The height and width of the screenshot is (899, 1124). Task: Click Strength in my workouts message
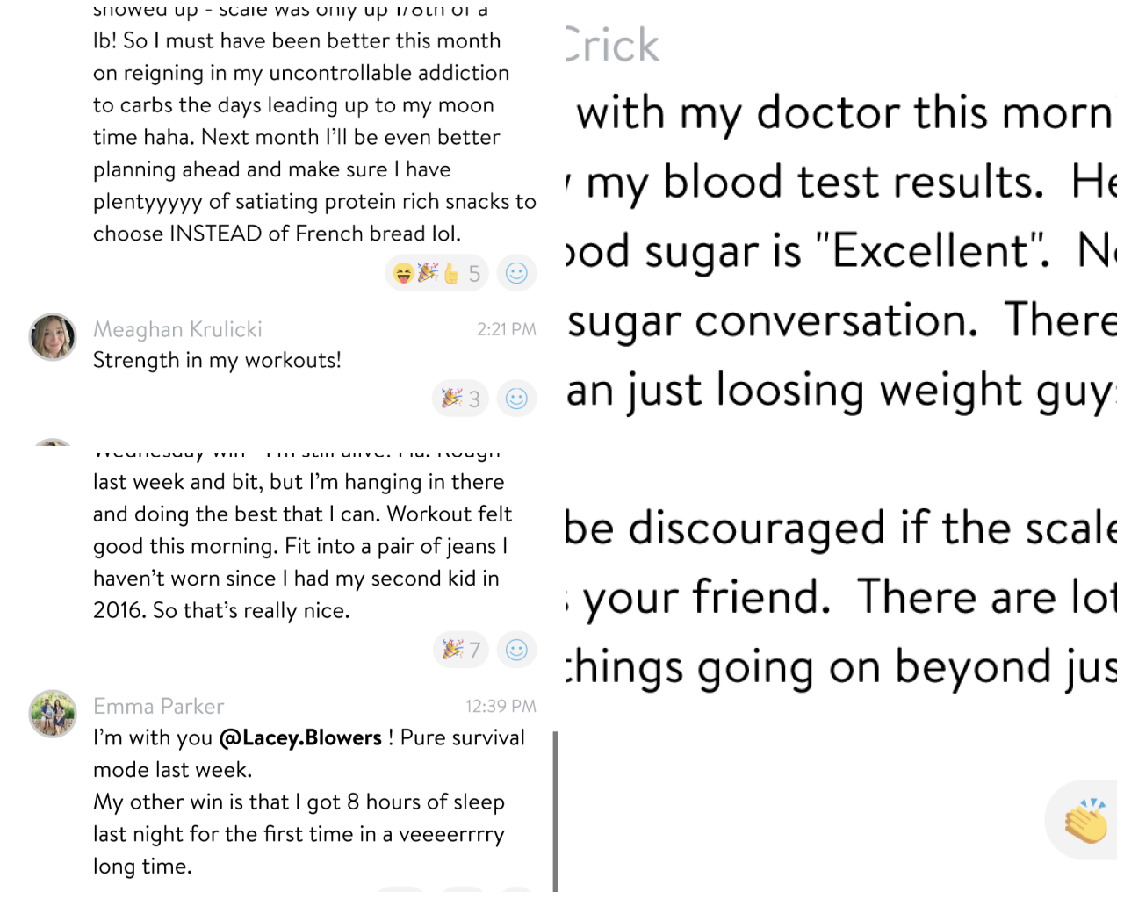pyautogui.click(x=217, y=360)
